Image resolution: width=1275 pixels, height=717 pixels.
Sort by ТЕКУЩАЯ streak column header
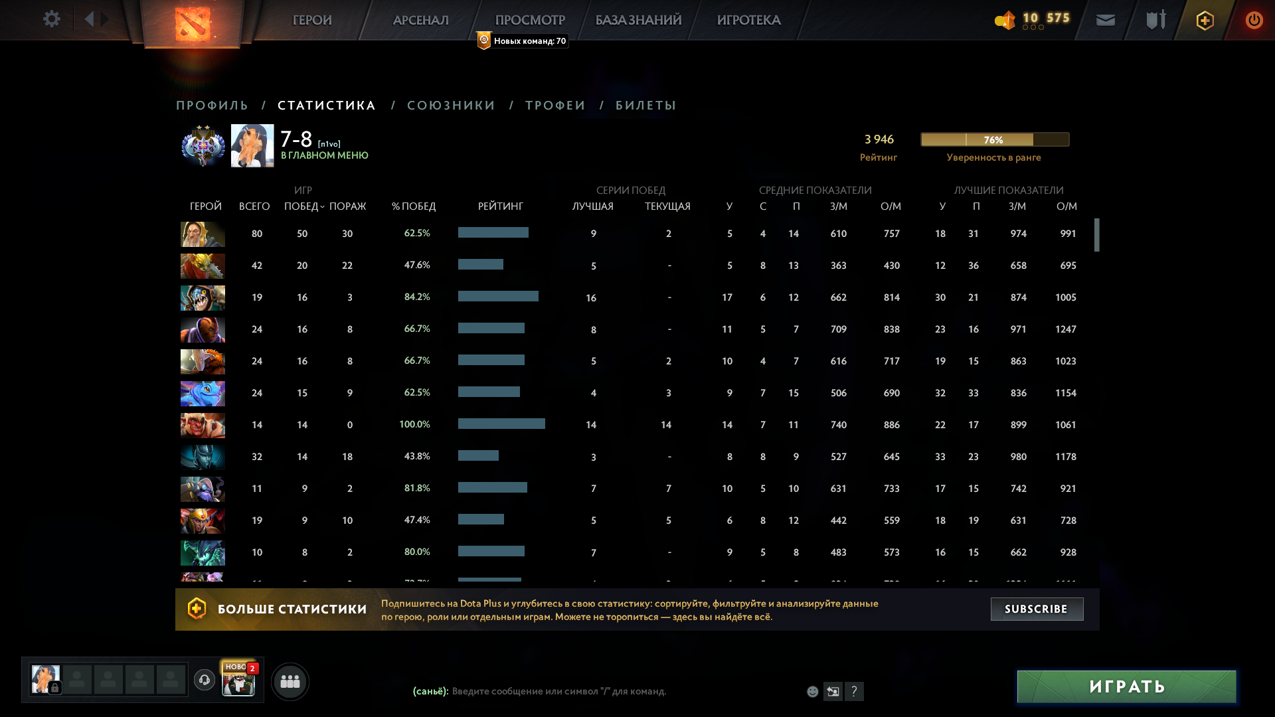coord(667,206)
